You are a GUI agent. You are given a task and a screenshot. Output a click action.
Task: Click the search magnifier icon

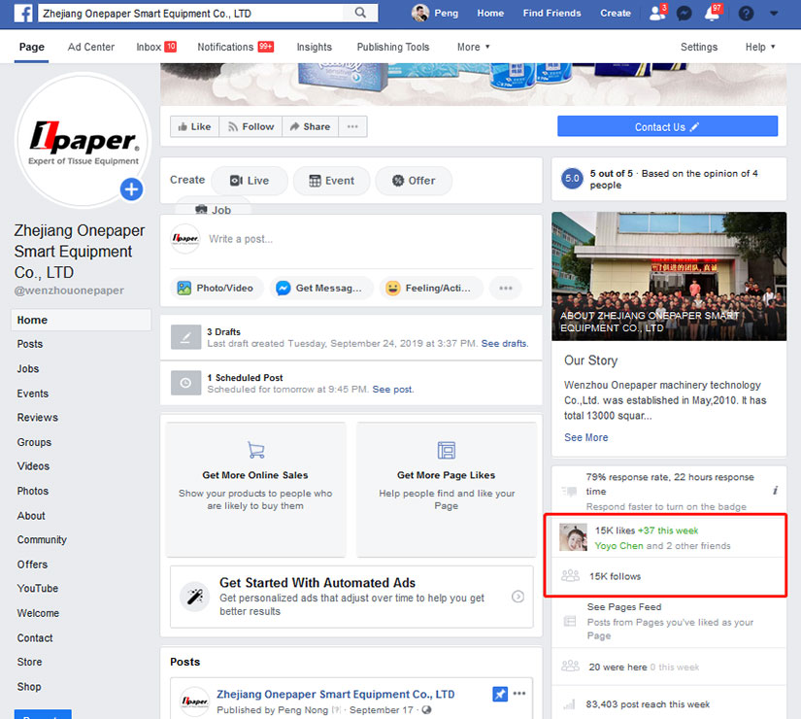click(360, 13)
